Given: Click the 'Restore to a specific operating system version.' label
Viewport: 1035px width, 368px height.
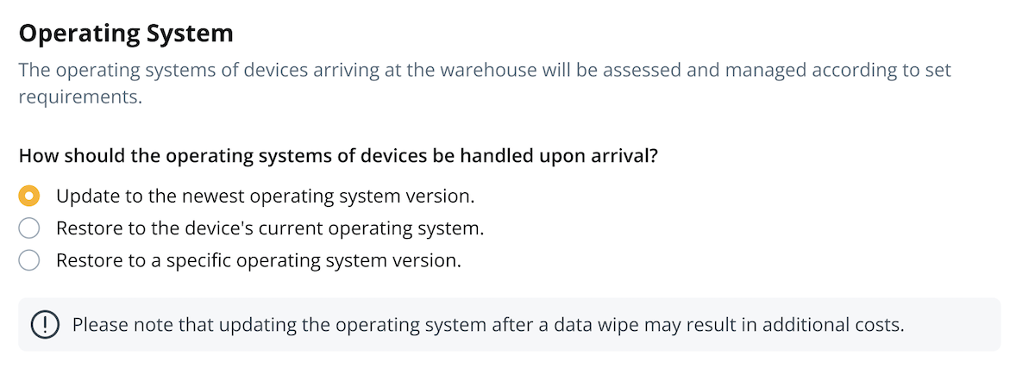Looking at the screenshot, I should tap(258, 260).
